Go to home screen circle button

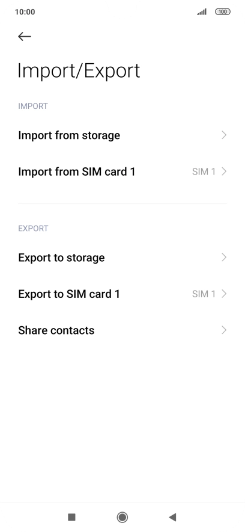(122, 517)
